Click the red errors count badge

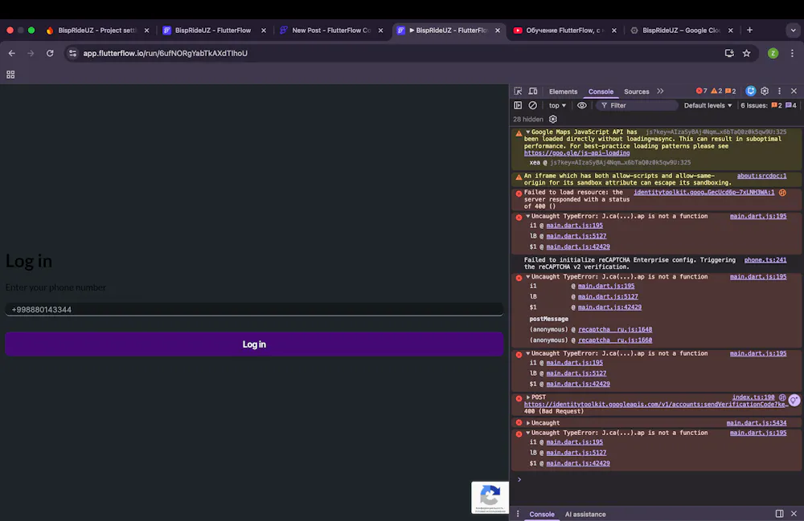[701, 91]
